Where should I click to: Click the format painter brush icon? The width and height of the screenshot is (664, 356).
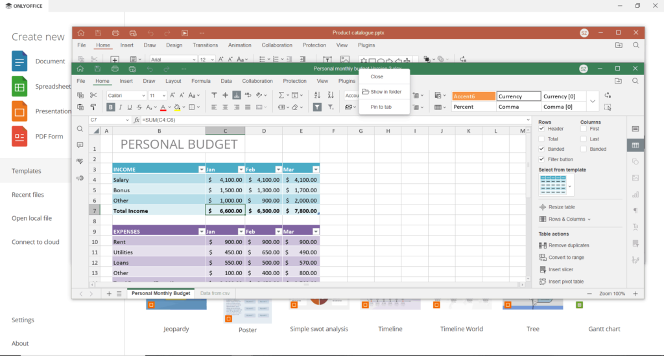tap(93, 107)
